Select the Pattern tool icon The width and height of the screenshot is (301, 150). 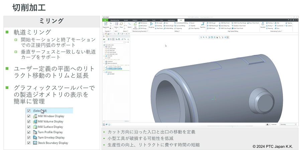[x=116, y=25]
